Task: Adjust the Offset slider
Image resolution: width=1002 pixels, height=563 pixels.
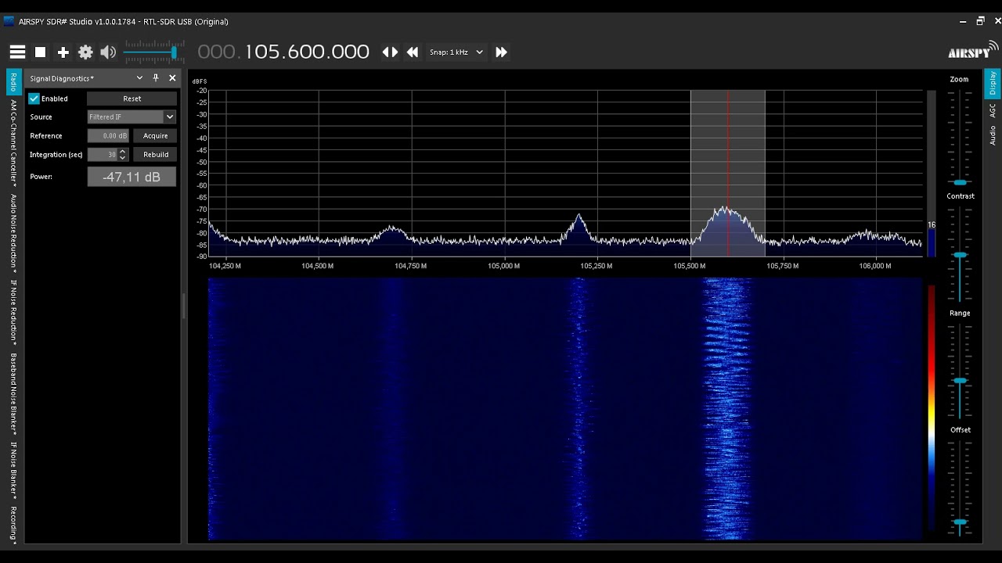Action: (x=960, y=522)
